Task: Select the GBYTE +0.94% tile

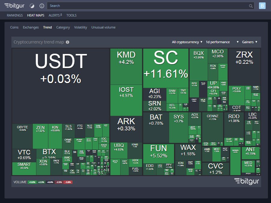Action: [x=23, y=136]
